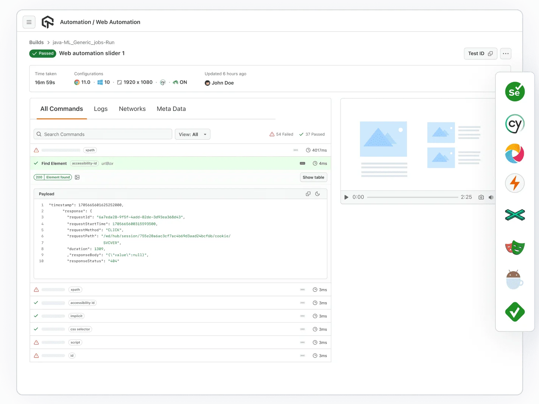Select the Chrome browser icon in Configurations
Image resolution: width=539 pixels, height=404 pixels.
pos(76,82)
